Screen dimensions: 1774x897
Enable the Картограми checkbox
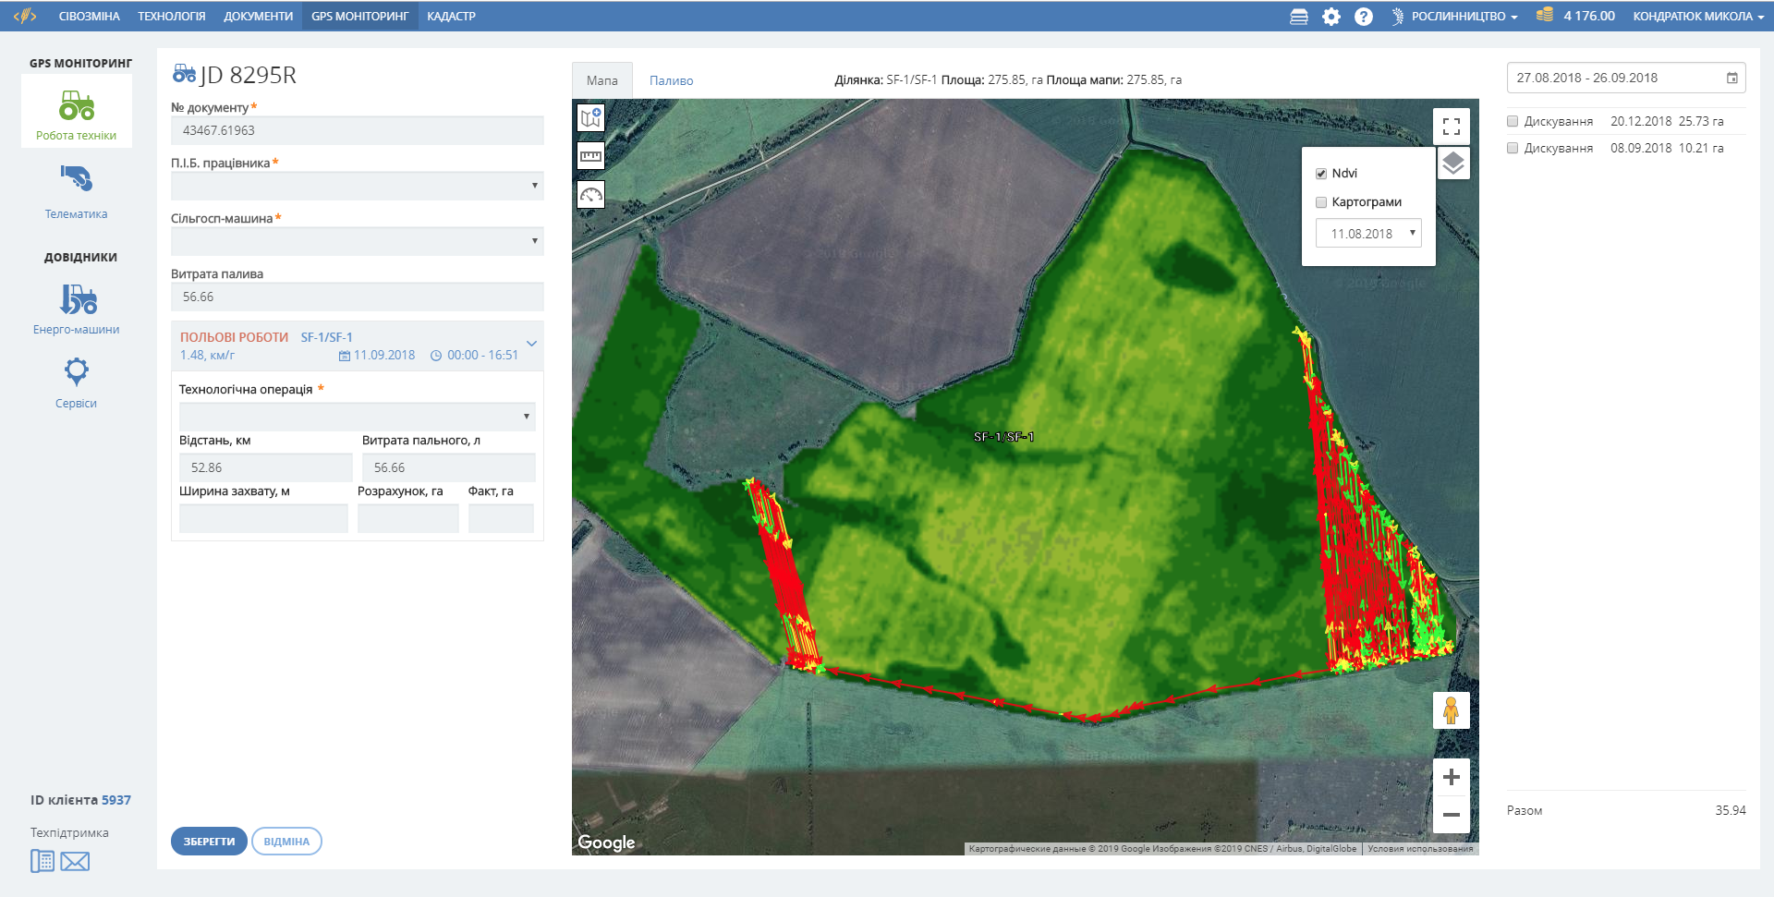(1321, 202)
